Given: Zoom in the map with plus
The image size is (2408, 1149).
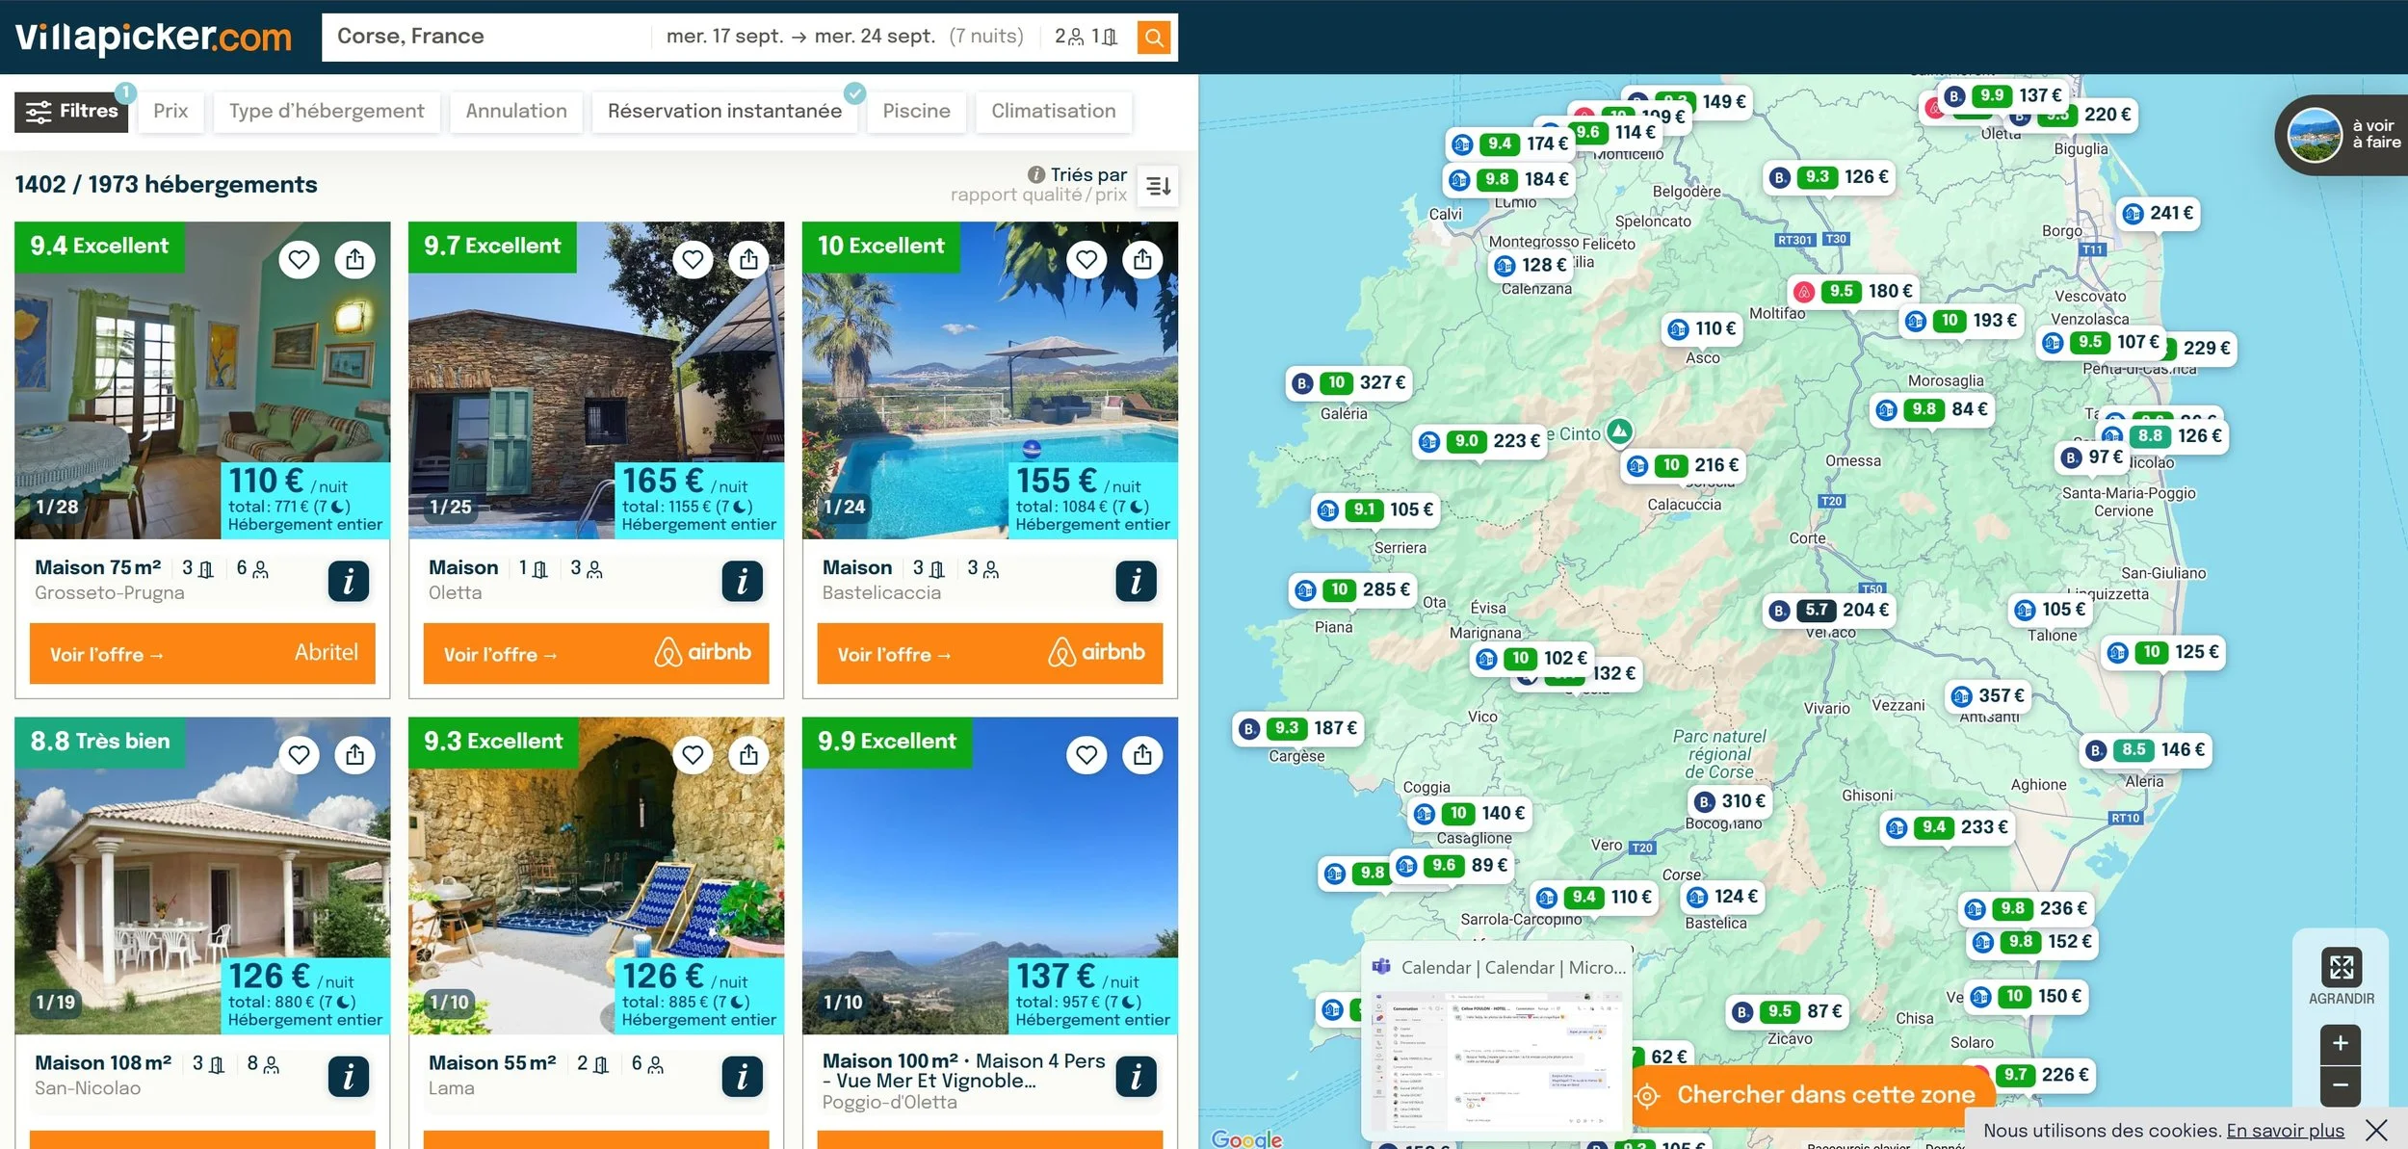Looking at the screenshot, I should (2341, 1043).
